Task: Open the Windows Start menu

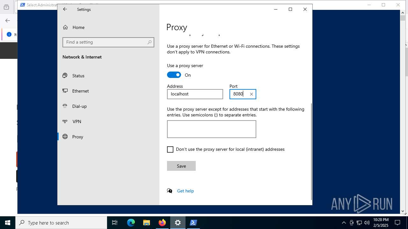Action: pyautogui.click(x=8, y=223)
